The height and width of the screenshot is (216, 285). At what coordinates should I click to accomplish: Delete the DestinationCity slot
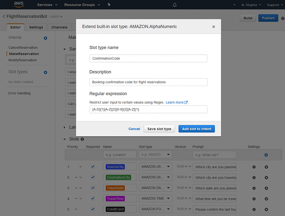(x=266, y=178)
